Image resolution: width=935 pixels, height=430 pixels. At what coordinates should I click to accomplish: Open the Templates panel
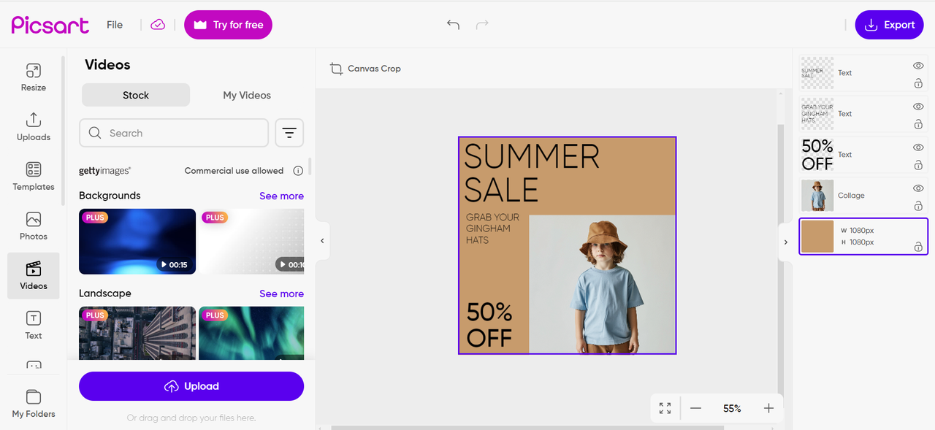point(33,177)
